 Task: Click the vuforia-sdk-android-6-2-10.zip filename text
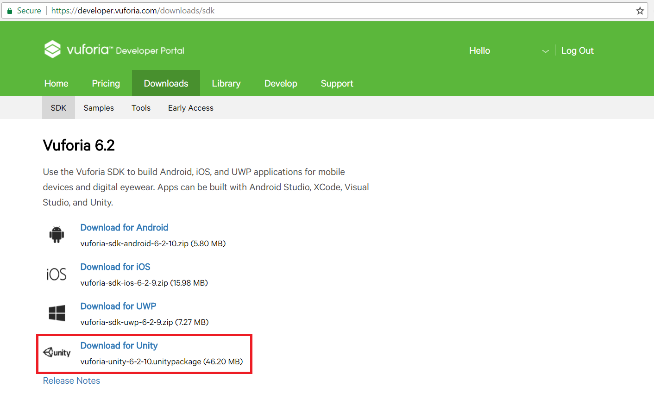[x=134, y=243]
